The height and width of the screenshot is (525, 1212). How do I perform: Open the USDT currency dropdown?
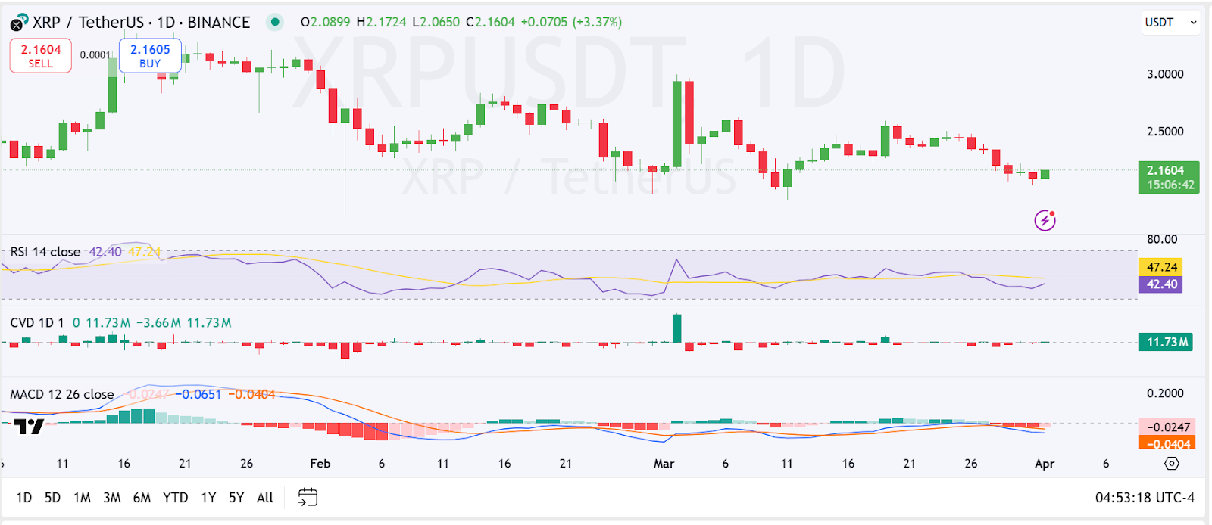coord(1171,23)
